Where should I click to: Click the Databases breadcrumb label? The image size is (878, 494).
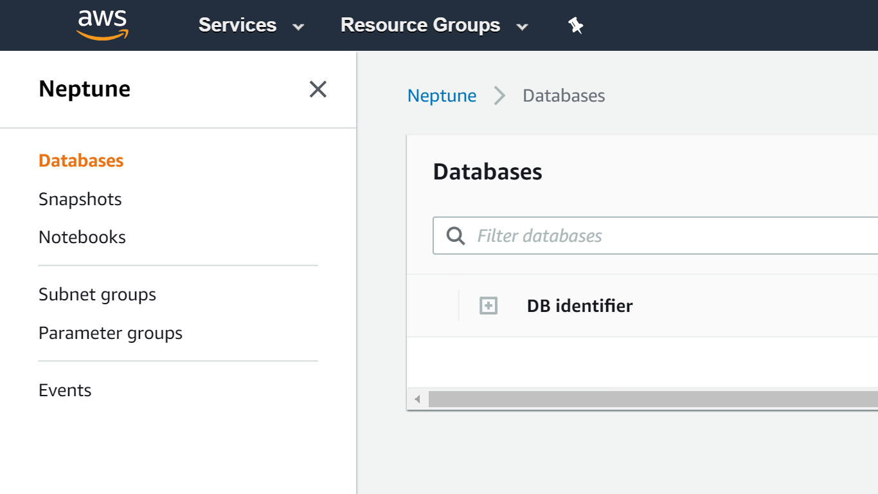(x=564, y=95)
